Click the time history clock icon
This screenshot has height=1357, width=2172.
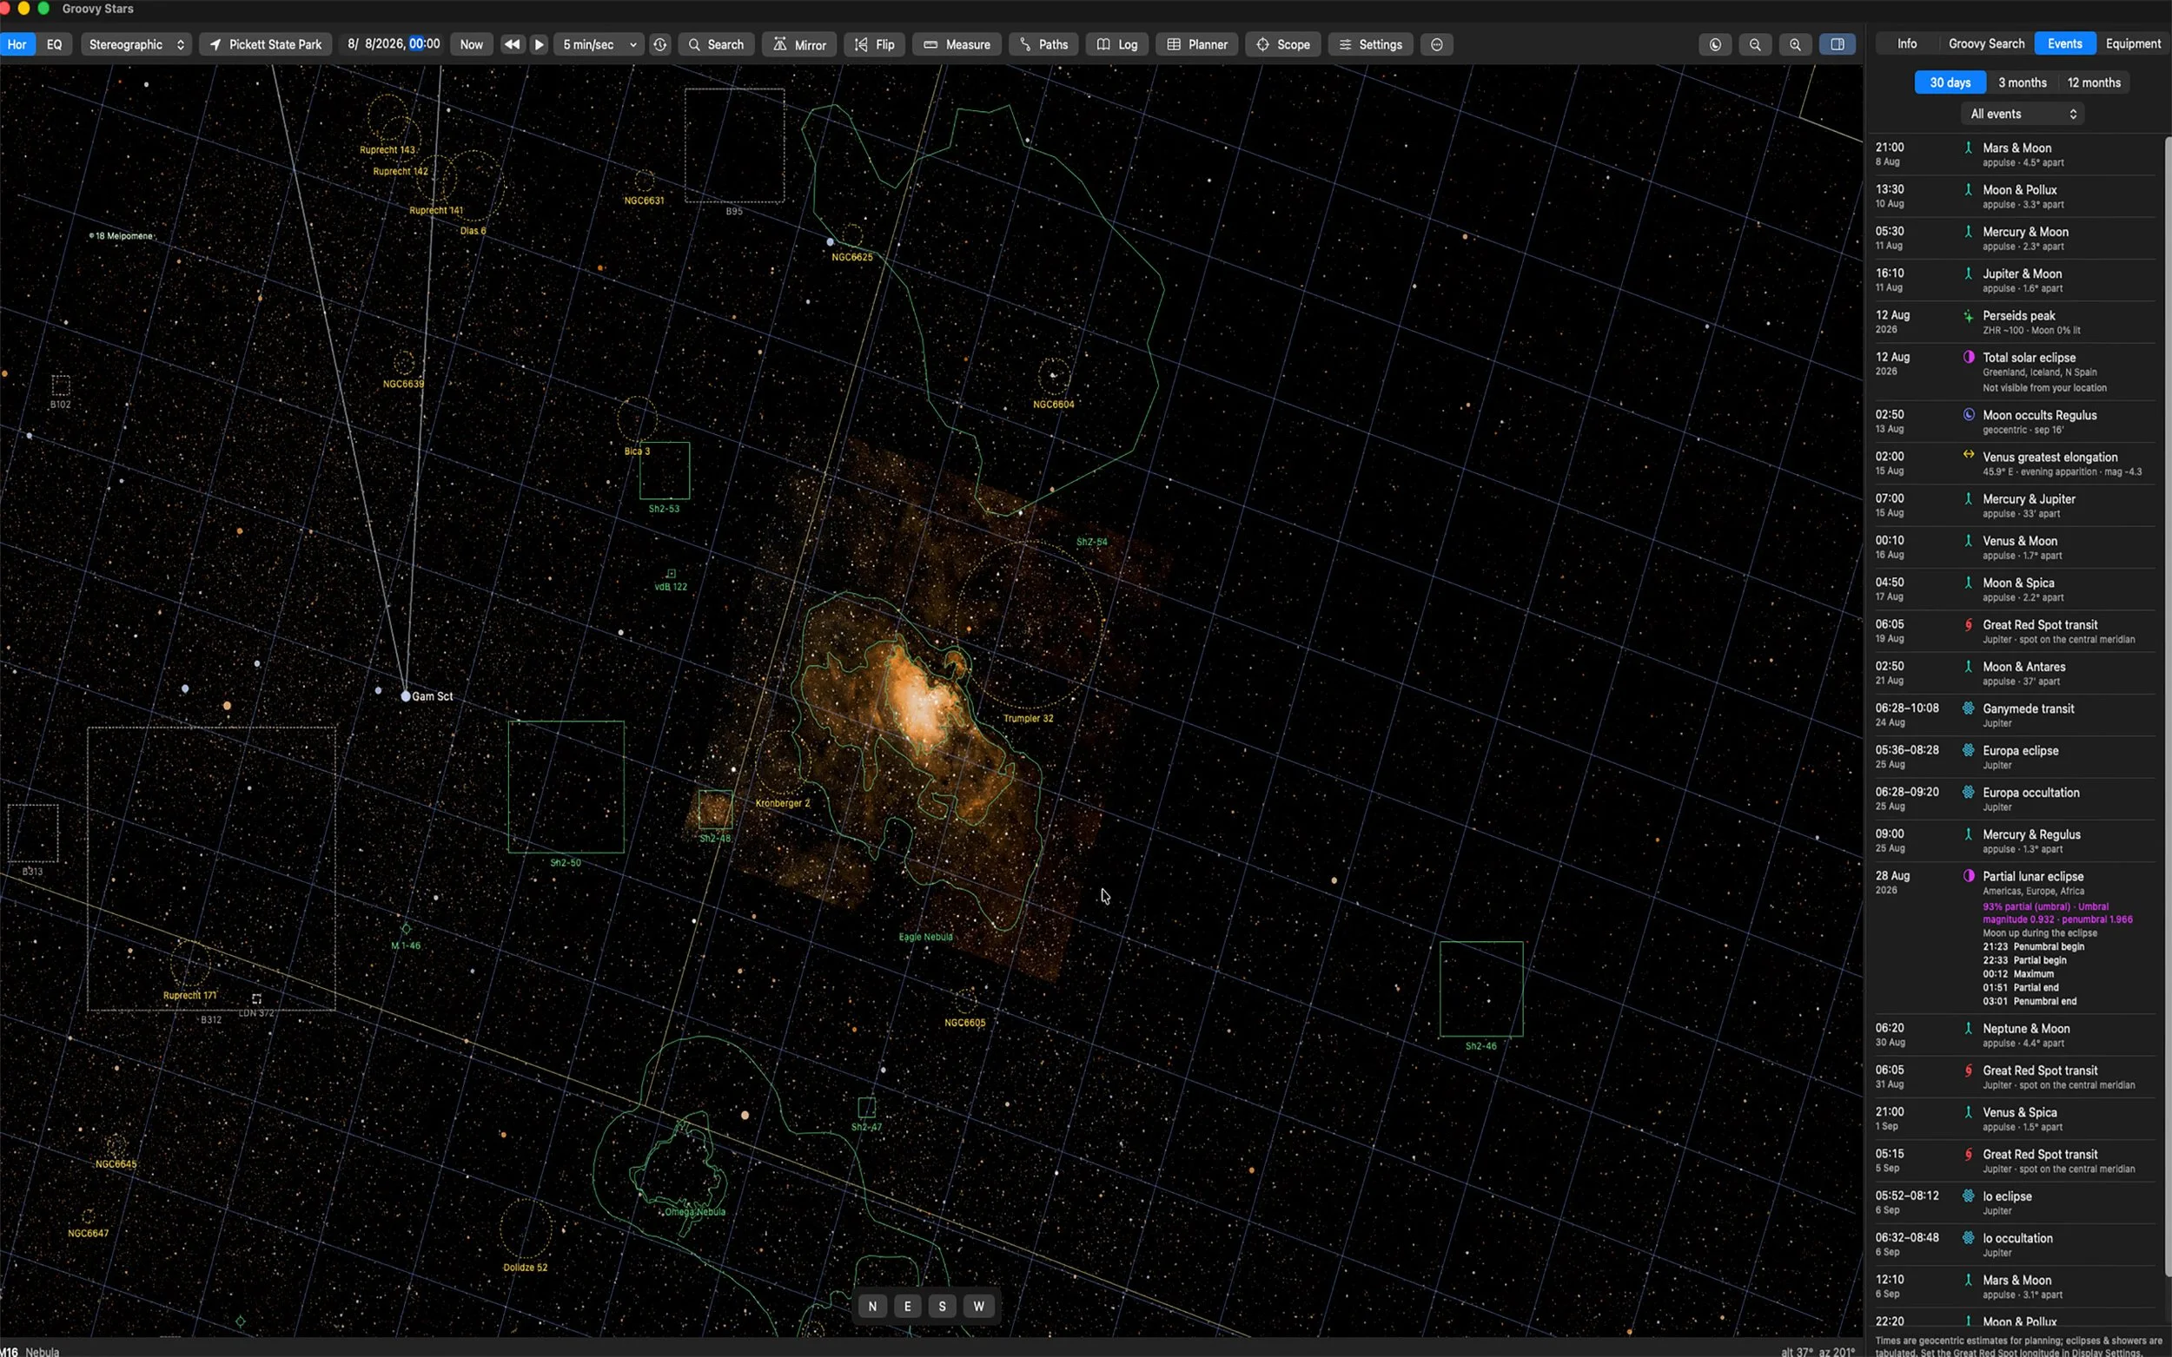coord(660,44)
